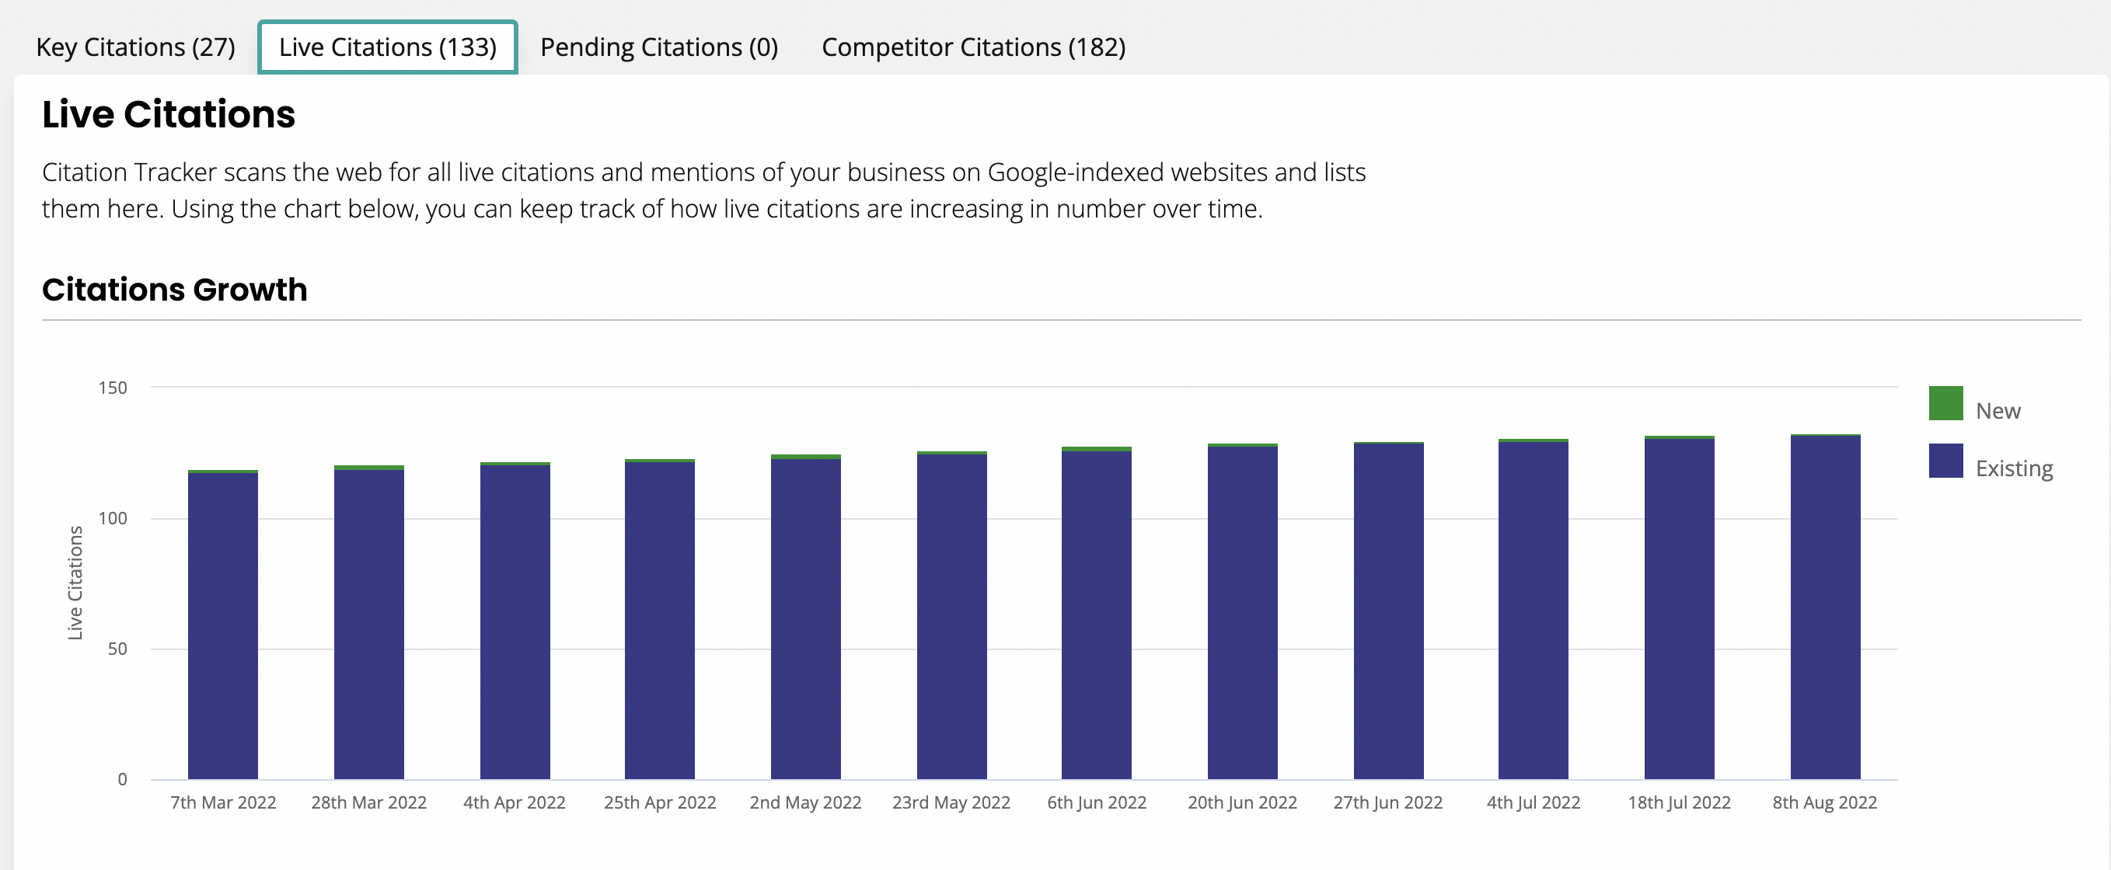Screen dimensions: 2111x870
Task: Select the 4th Apr 2022 bar
Action: (x=515, y=620)
